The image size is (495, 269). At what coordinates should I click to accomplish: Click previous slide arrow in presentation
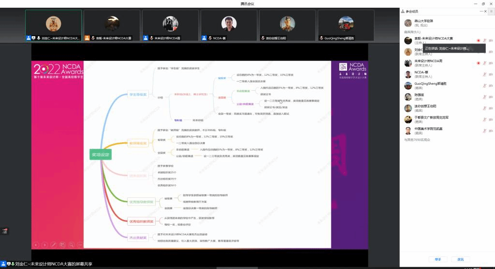click(36, 245)
